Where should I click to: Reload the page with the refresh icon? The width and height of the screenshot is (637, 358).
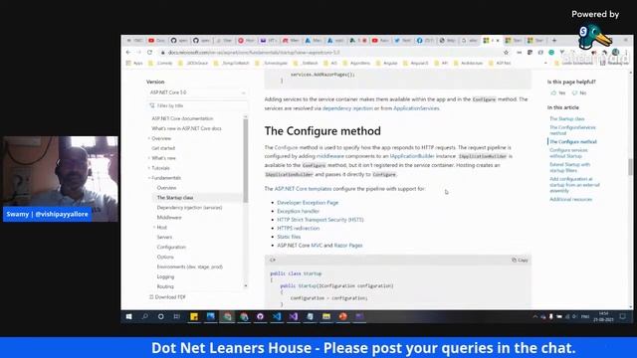point(150,53)
